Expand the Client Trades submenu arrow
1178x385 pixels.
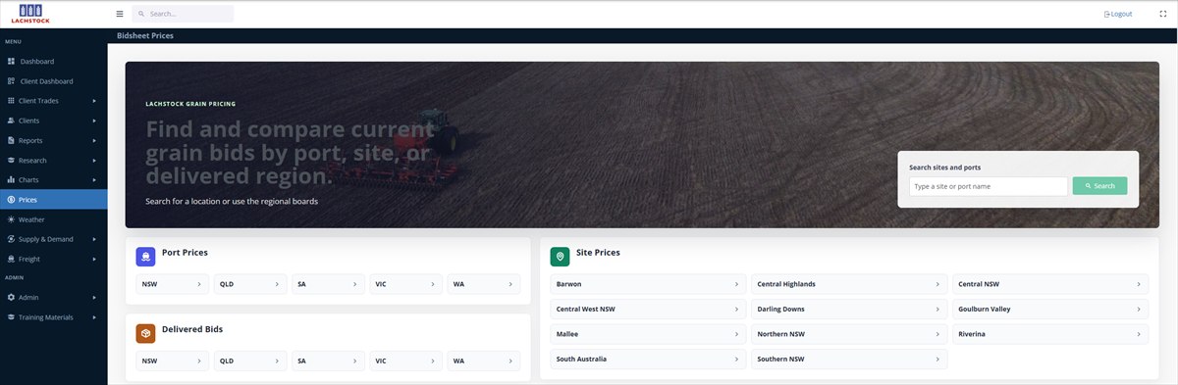(95, 101)
